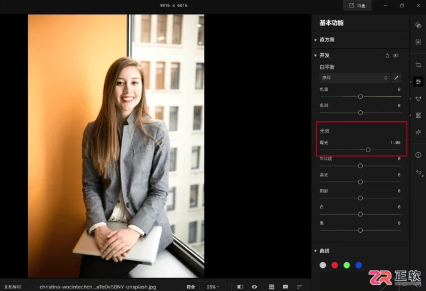Image resolution: width=426 pixels, height=291 pixels.
Task: Click the AI sparkle enhance icon
Action: 418,132
